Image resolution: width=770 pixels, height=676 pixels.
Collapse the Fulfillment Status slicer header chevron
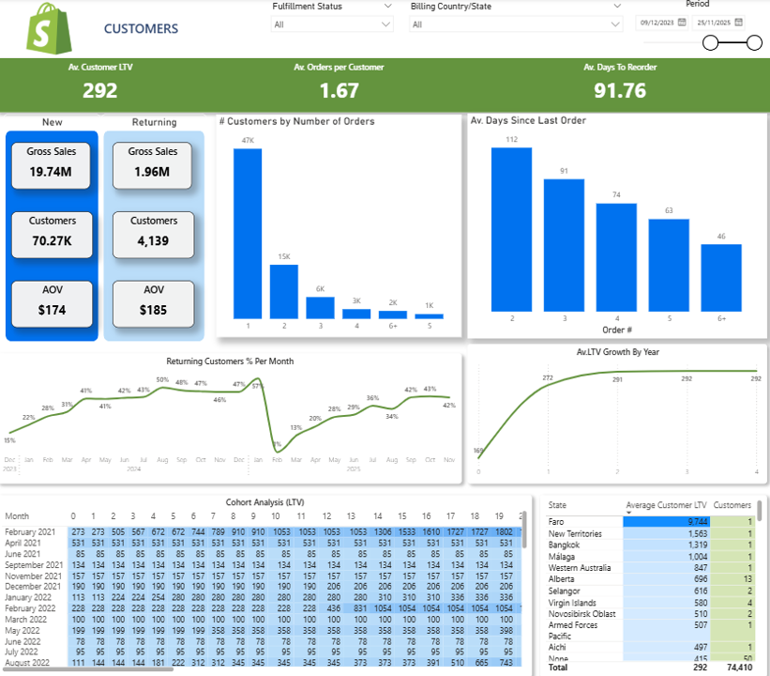click(387, 6)
